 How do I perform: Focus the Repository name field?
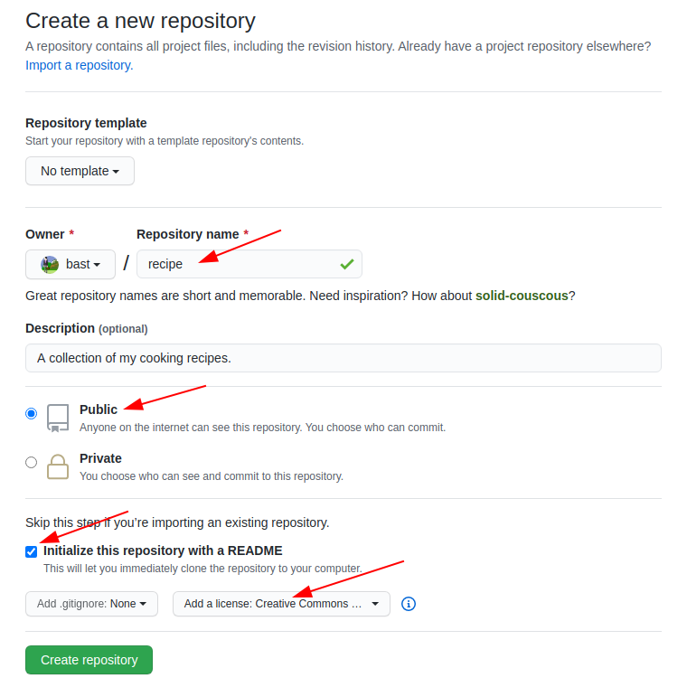(240, 264)
